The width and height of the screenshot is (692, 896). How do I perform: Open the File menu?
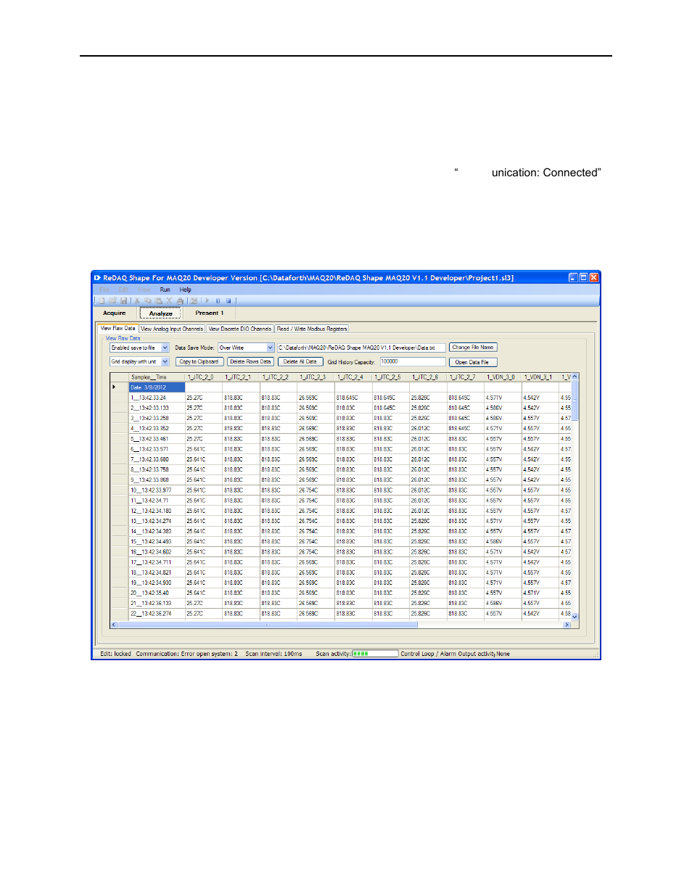click(x=104, y=289)
